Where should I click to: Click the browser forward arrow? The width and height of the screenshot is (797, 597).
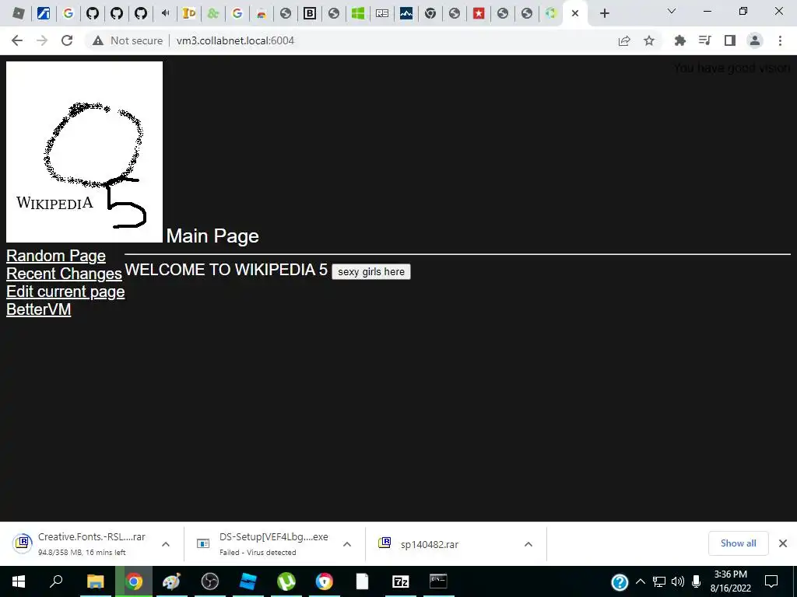coord(42,40)
